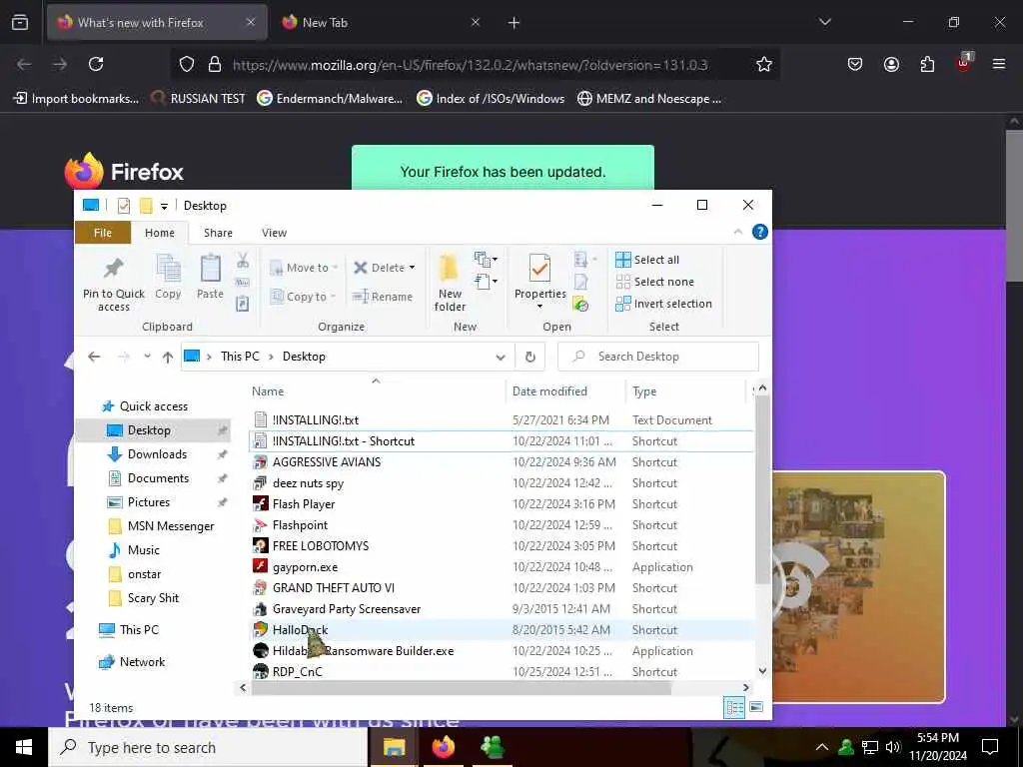Screen dimensions: 1023x767
Task: Open the Copy to dropdown
Action: click(x=303, y=297)
